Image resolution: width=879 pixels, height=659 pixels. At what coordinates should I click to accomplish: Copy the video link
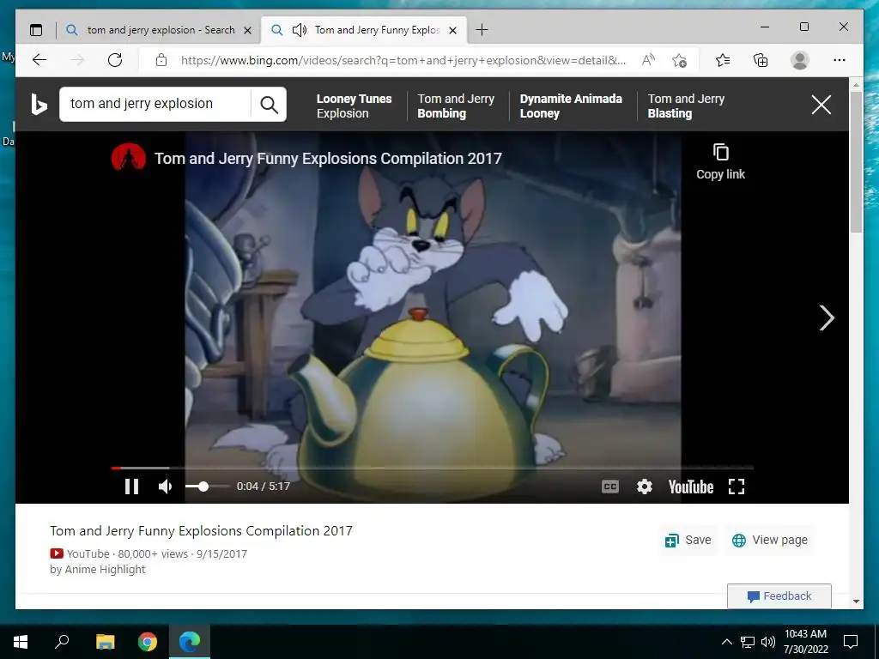tap(720, 162)
